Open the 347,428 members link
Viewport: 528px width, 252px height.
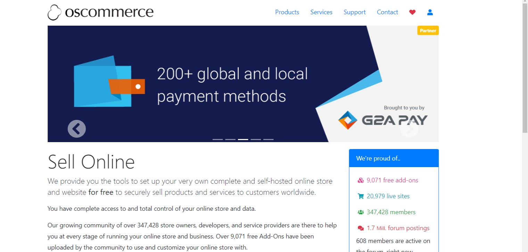tap(391, 212)
